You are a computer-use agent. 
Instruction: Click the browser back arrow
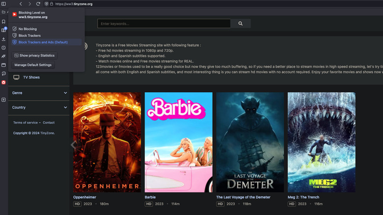(21, 4)
